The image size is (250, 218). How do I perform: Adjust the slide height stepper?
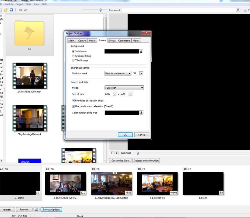130,94
